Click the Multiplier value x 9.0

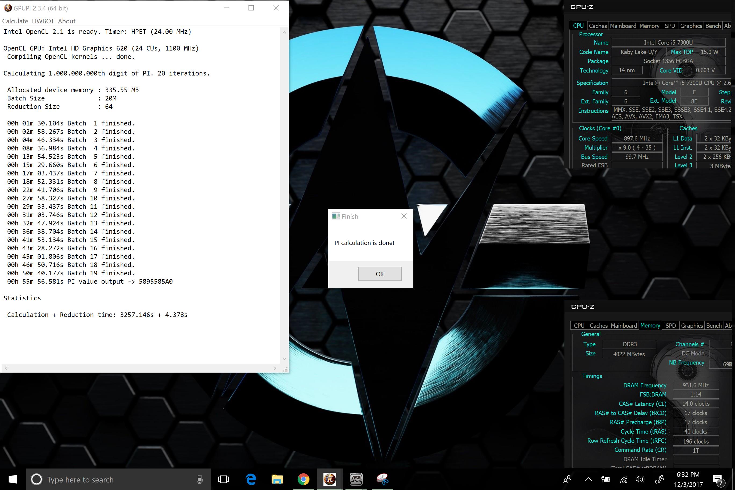(637, 147)
